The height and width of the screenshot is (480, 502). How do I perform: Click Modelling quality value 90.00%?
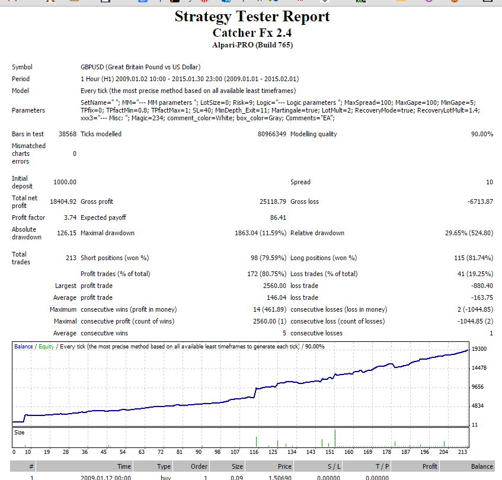coord(482,134)
